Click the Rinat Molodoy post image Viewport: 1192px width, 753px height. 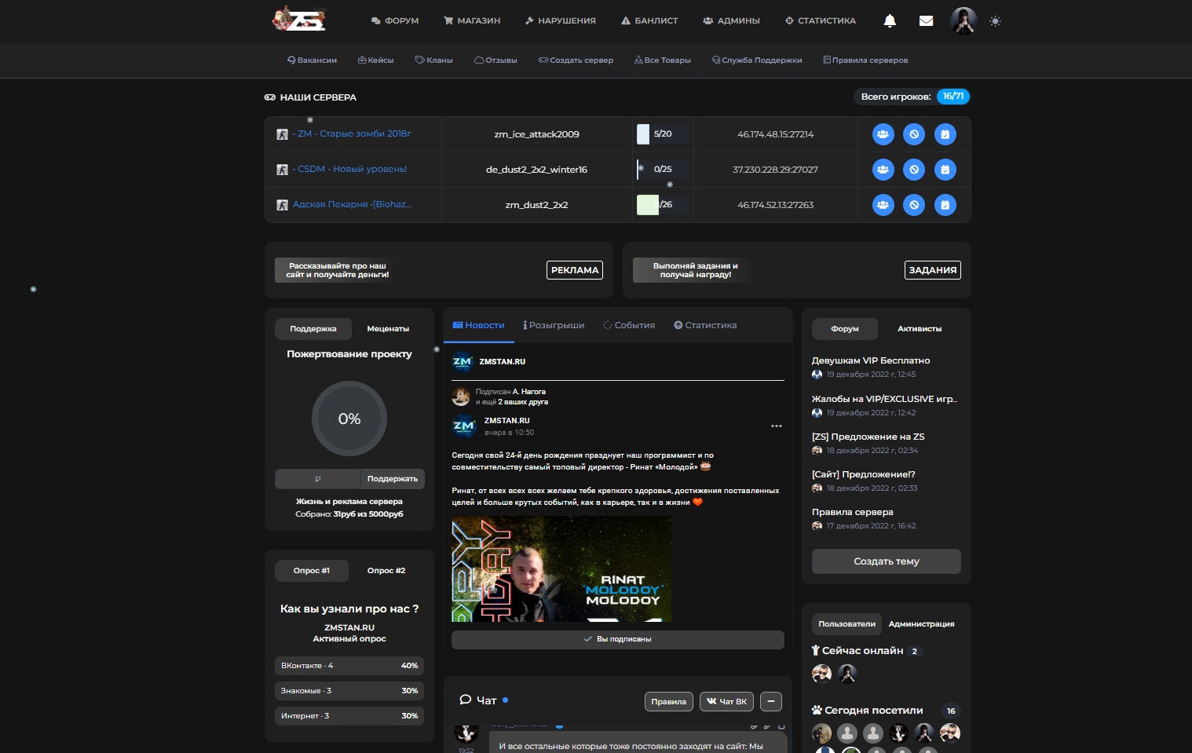(x=561, y=569)
